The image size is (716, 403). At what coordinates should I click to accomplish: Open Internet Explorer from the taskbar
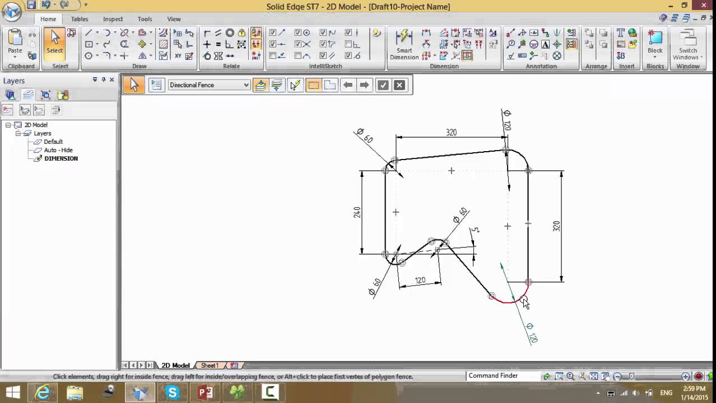(x=43, y=392)
